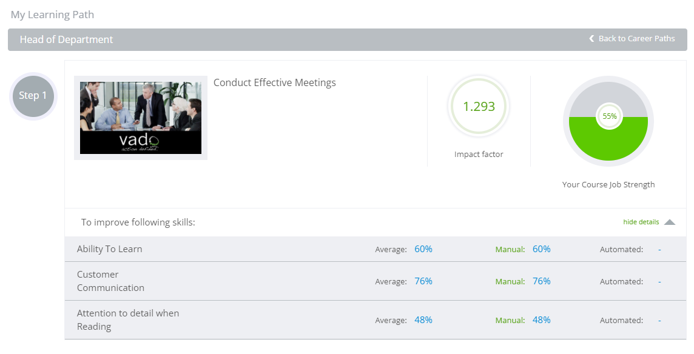Click the 55% course job strength gauge center
The width and height of the screenshot is (694, 354).
[608, 116]
